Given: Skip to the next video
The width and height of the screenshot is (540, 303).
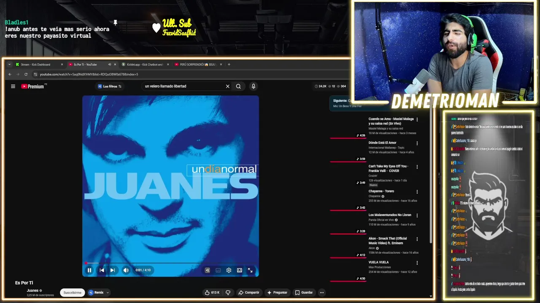Looking at the screenshot, I should (x=113, y=270).
